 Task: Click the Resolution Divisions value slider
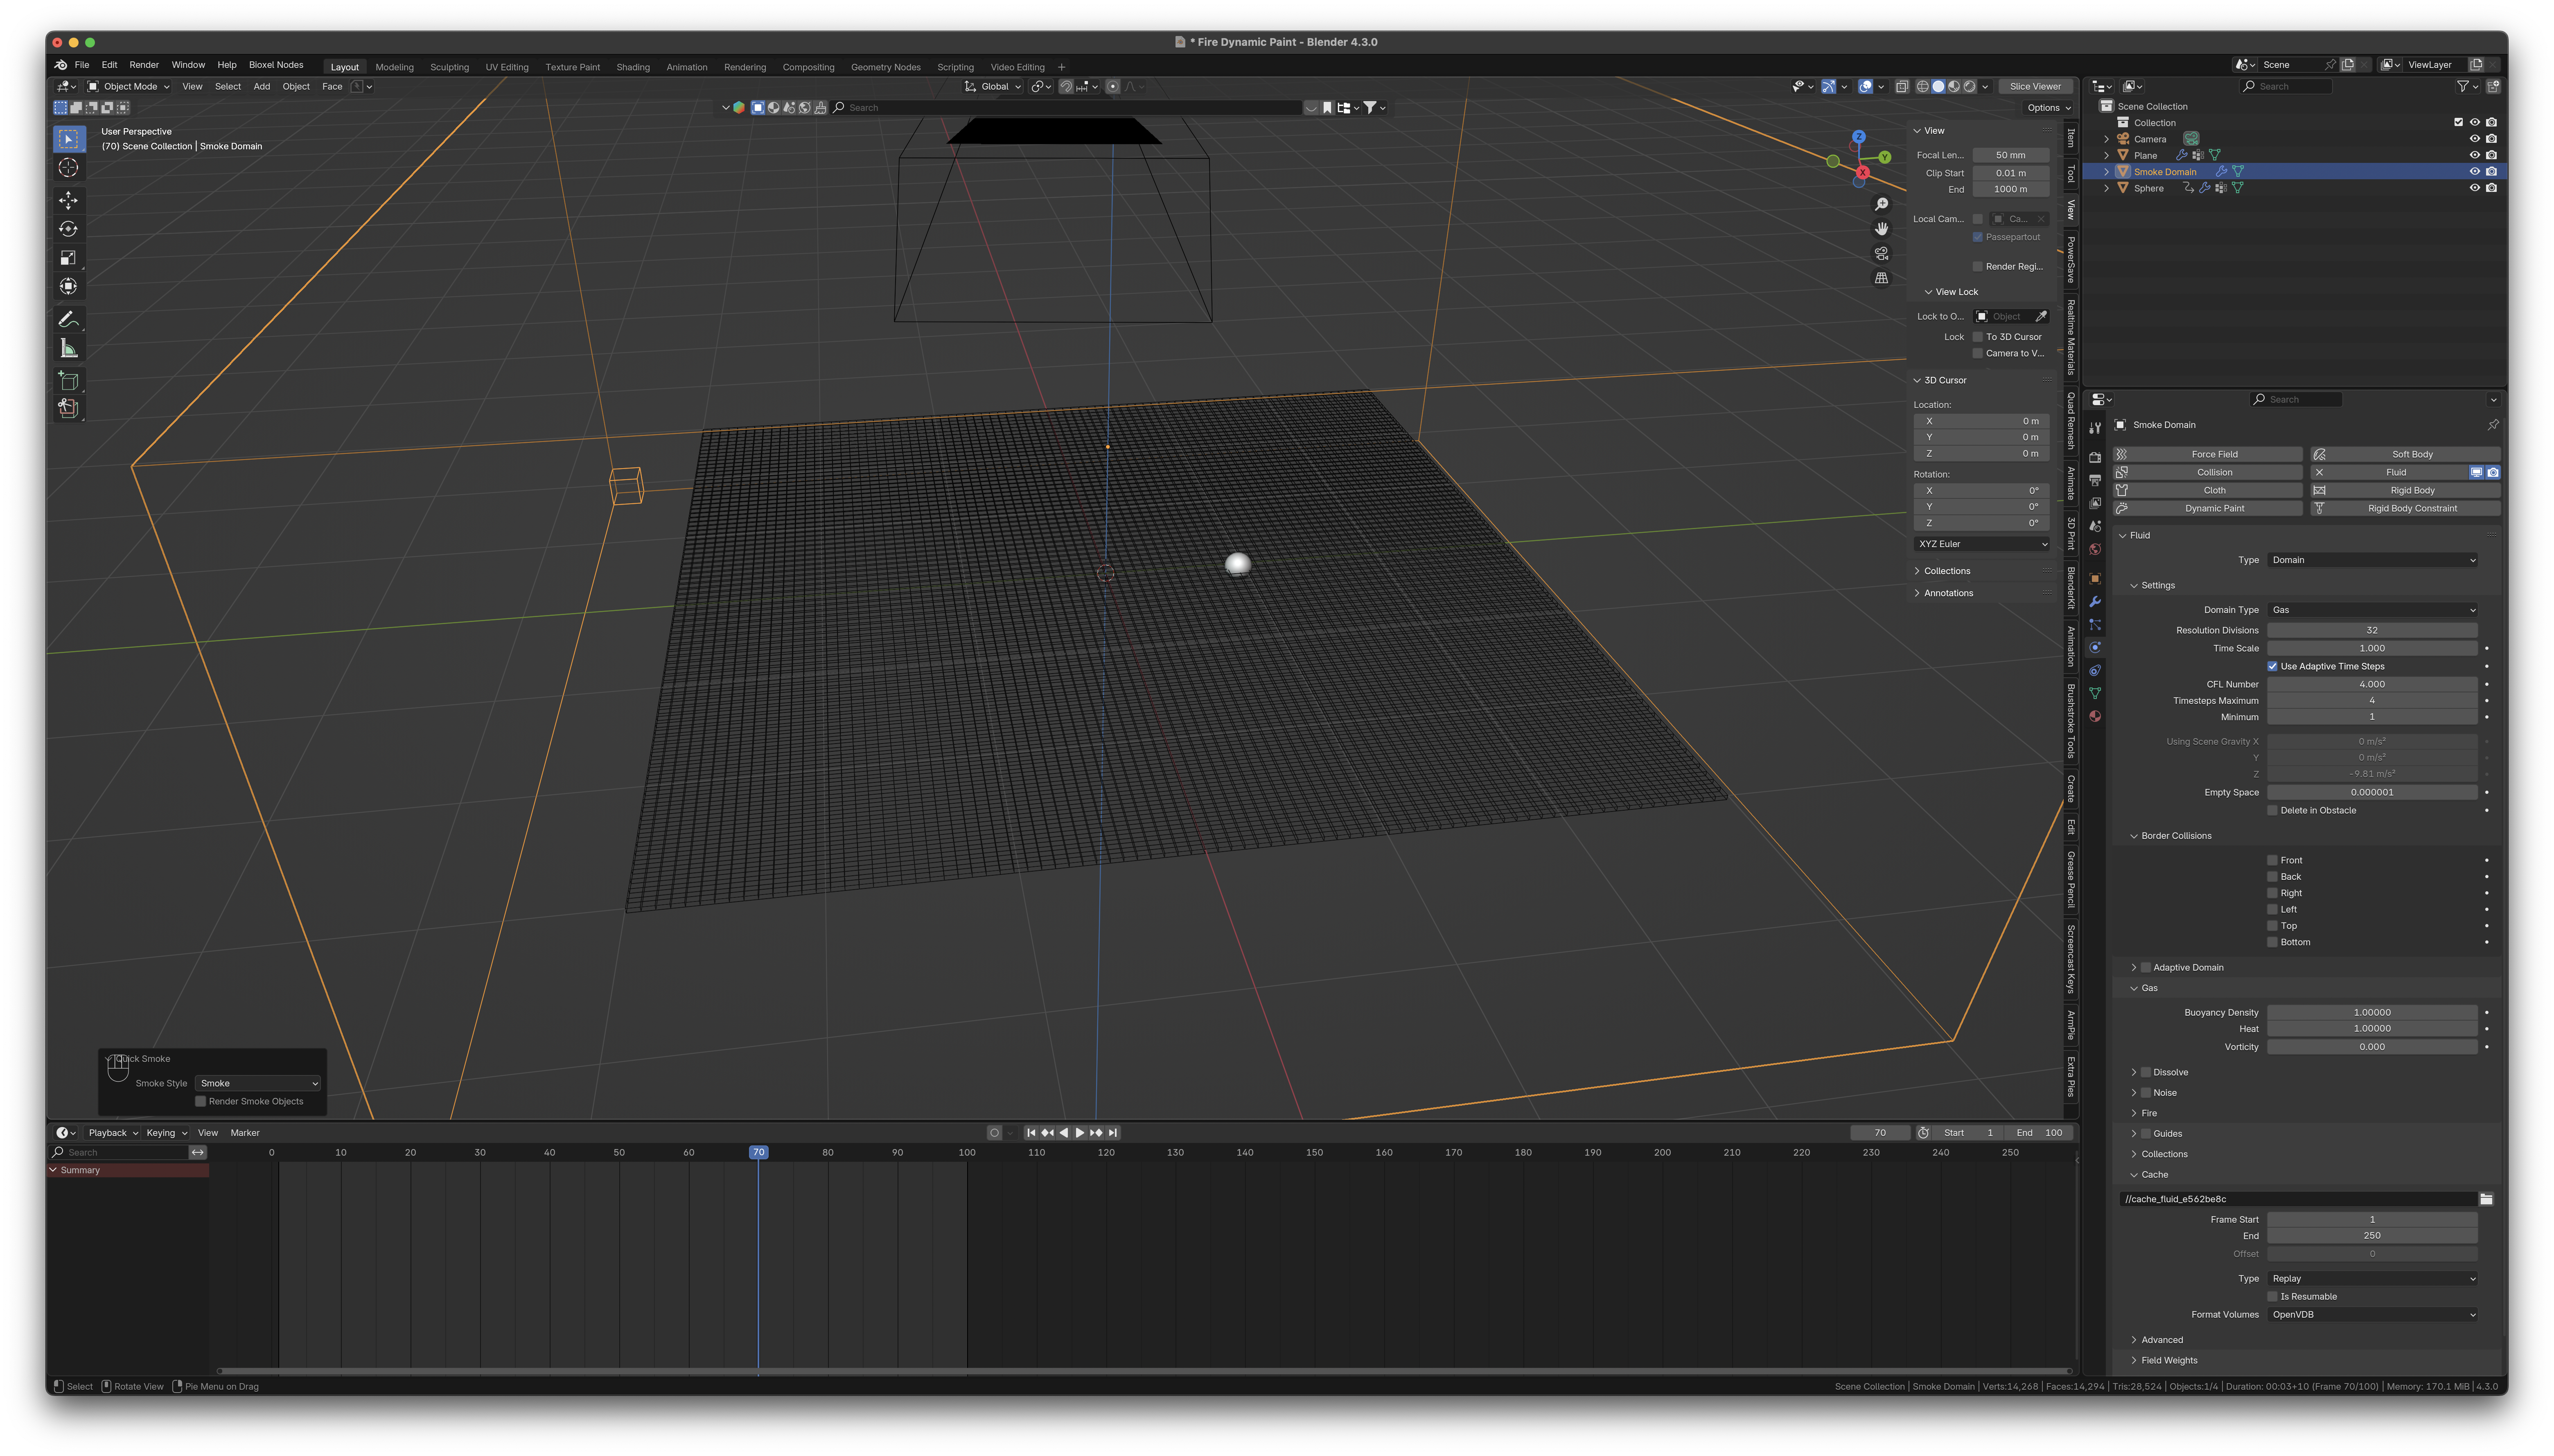point(2372,631)
